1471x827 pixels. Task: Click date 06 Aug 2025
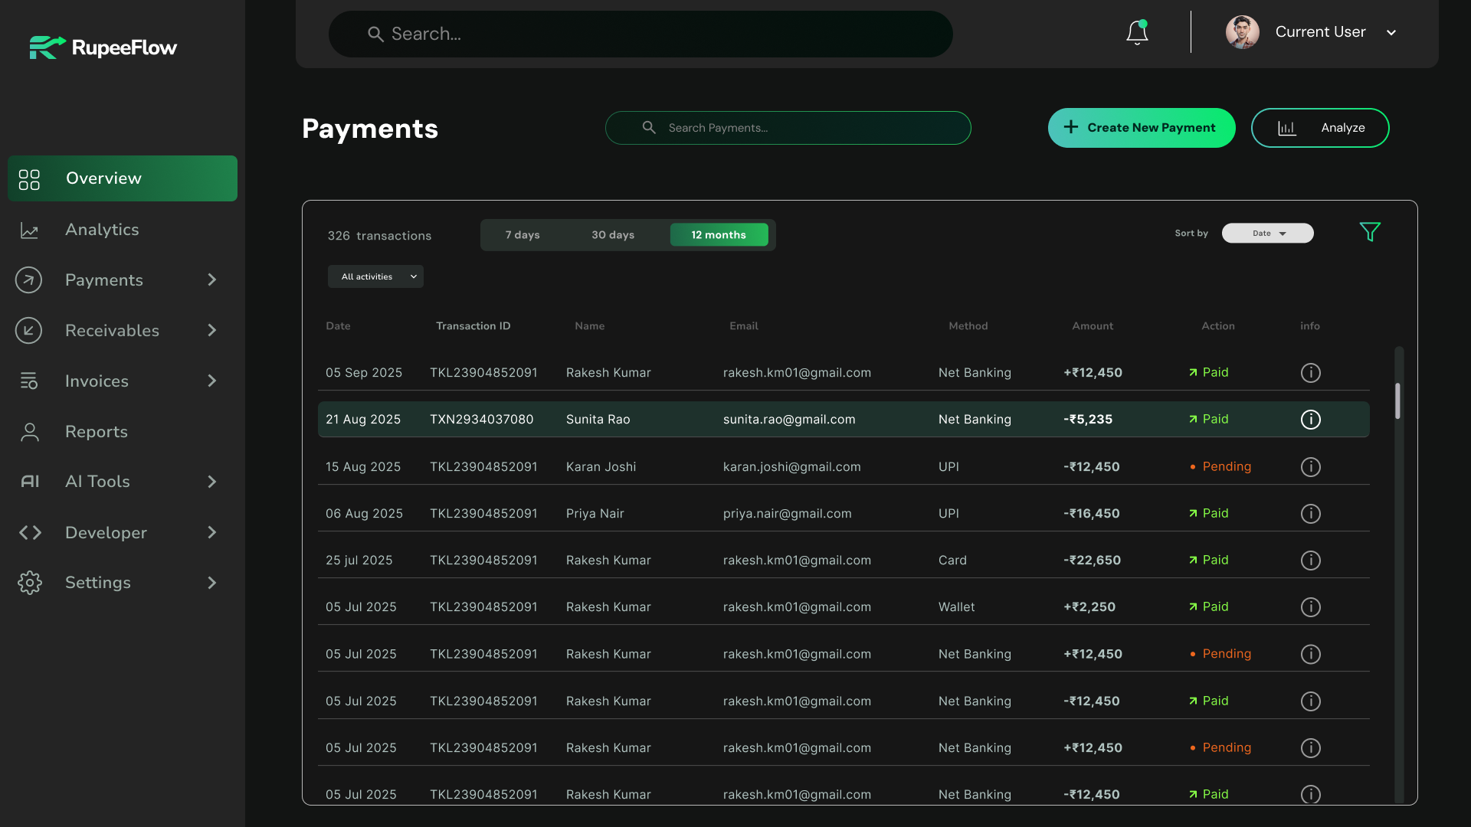(x=364, y=514)
